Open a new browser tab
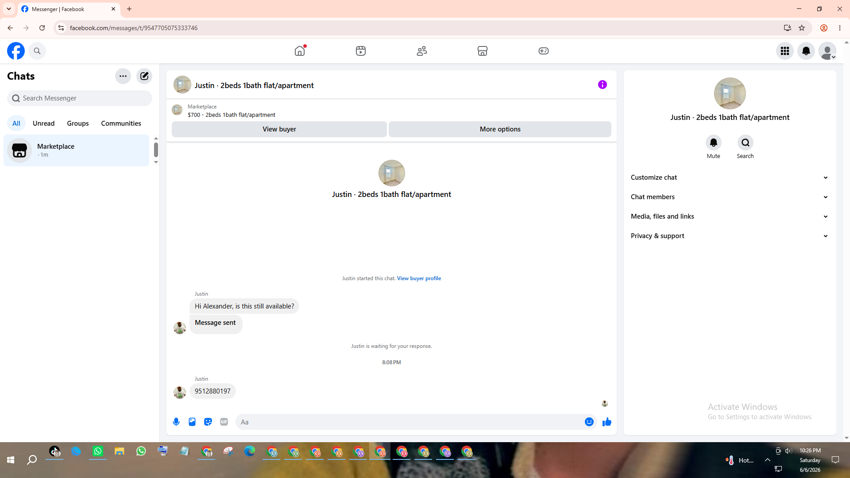This screenshot has width=850, height=478. [129, 9]
